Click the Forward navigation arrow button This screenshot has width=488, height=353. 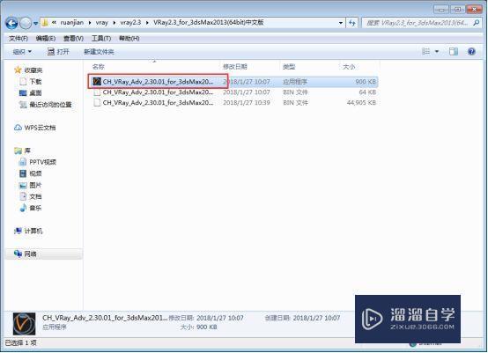point(26,23)
